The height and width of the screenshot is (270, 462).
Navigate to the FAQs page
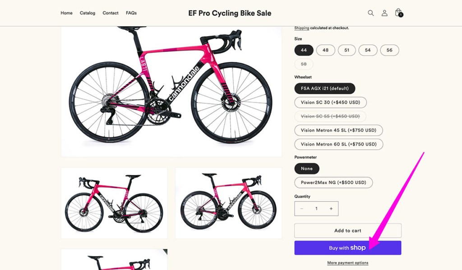click(x=131, y=13)
